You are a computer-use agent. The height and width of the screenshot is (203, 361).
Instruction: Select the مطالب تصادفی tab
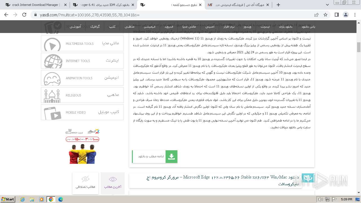point(85,183)
